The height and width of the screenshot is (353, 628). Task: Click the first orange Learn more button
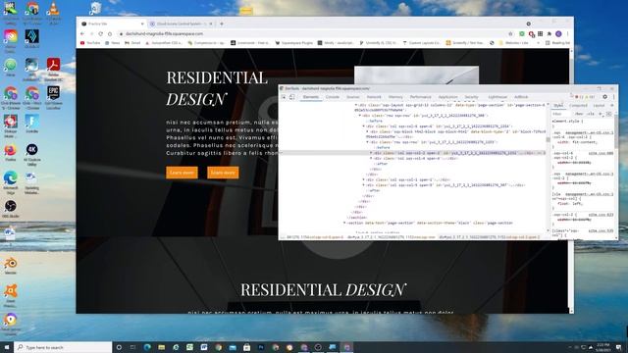(x=182, y=173)
